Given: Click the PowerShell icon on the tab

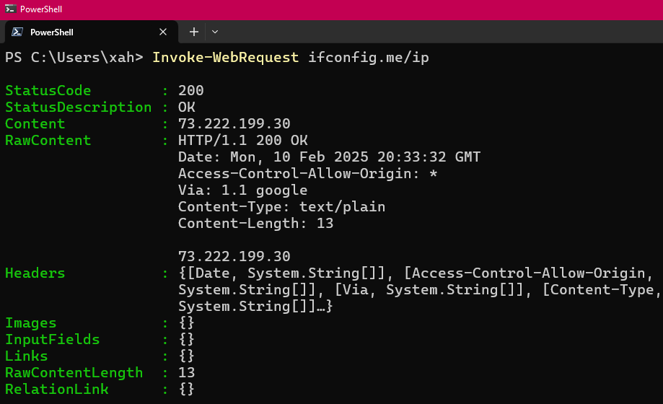Looking at the screenshot, I should pyautogui.click(x=17, y=32).
